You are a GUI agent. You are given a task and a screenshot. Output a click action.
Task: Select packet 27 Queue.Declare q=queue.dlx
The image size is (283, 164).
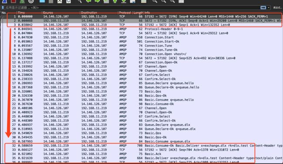[x=141, y=125]
